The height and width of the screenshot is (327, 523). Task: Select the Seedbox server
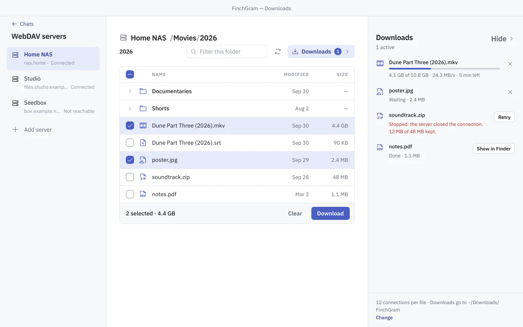[x=53, y=107]
